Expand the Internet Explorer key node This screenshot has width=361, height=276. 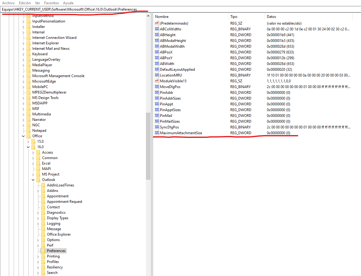[23, 43]
